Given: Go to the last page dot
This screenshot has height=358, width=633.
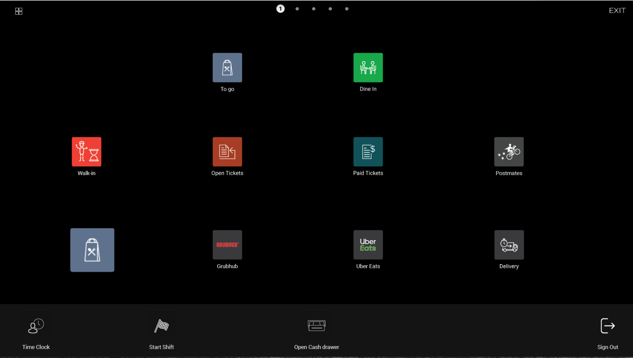Looking at the screenshot, I should click(x=347, y=9).
